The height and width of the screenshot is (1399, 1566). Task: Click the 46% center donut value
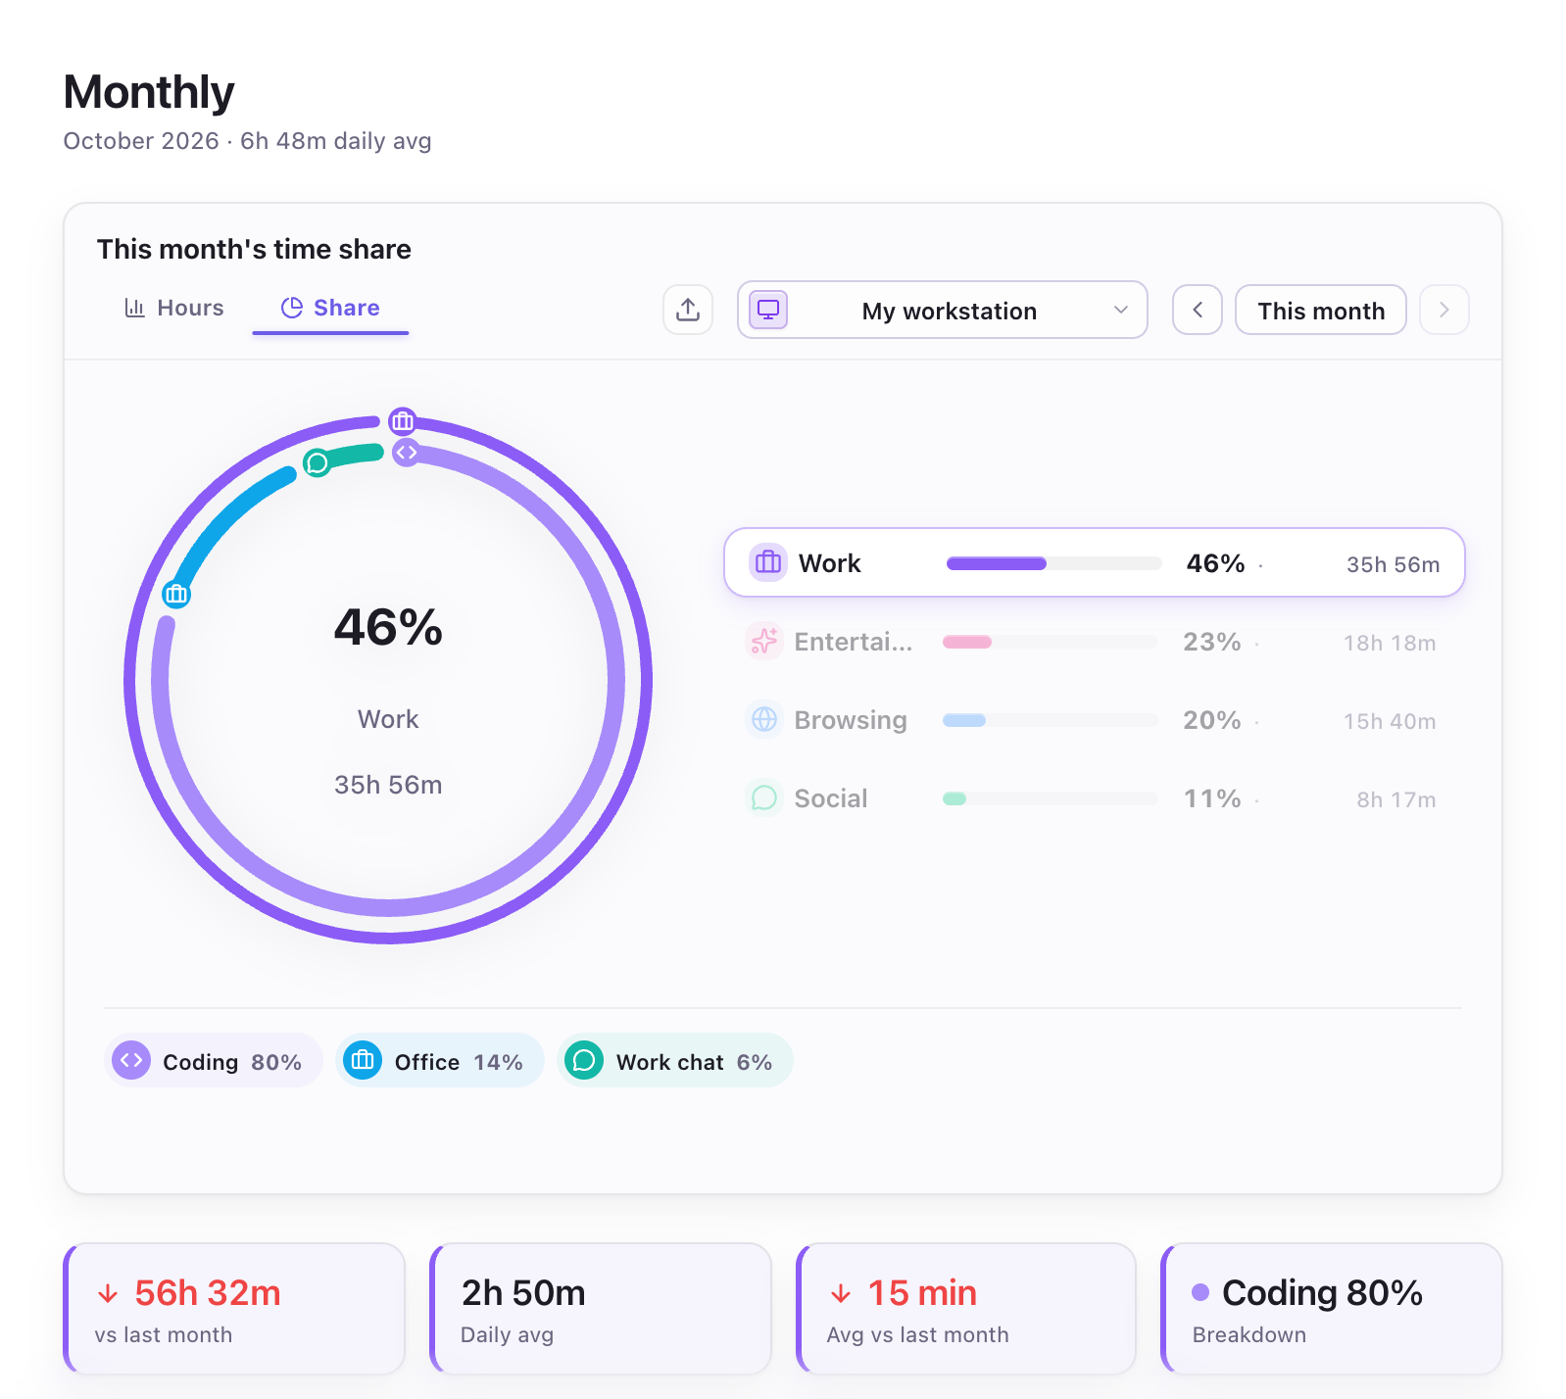pos(388,627)
